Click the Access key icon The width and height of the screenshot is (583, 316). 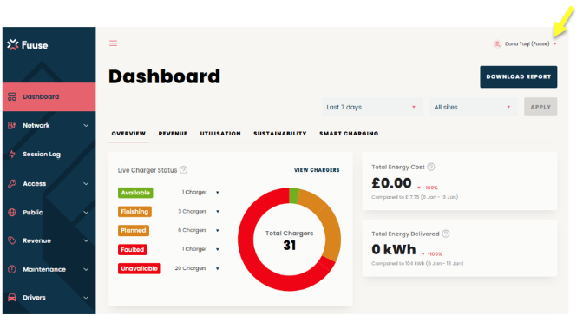coord(12,183)
